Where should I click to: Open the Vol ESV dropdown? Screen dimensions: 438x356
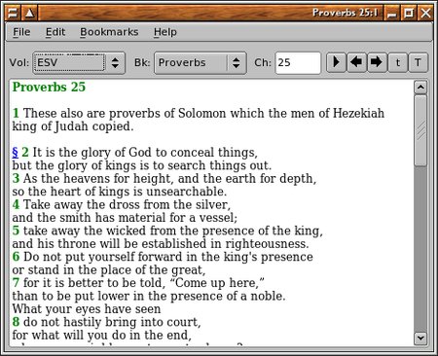pyautogui.click(x=79, y=62)
